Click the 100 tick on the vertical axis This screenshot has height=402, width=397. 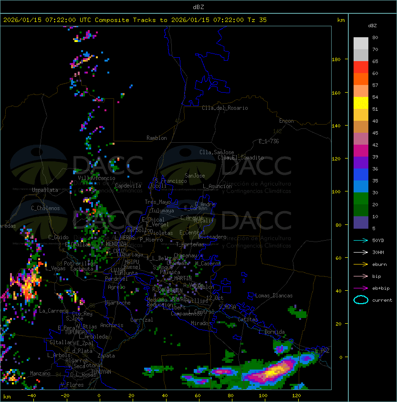pos(336,192)
